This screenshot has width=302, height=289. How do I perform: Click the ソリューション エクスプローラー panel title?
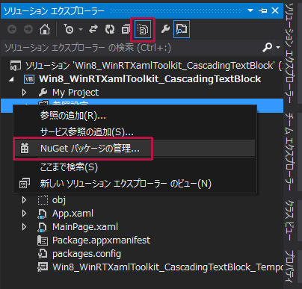54,10
